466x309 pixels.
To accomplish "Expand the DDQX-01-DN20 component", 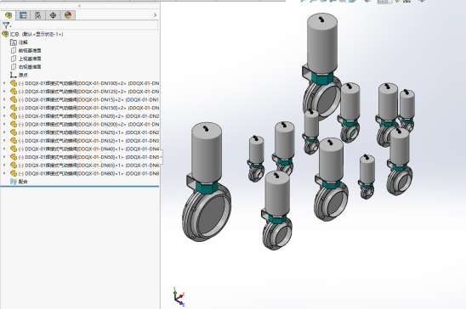I will pyautogui.click(x=4, y=116).
